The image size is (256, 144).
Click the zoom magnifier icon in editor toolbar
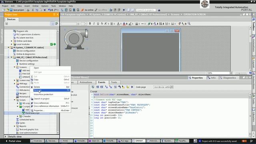point(189,24)
